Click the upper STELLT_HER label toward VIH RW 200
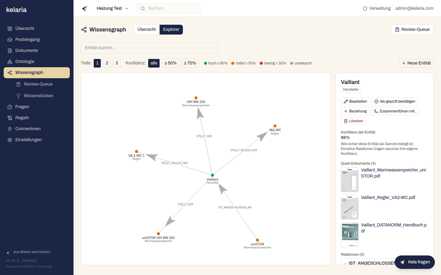441x275 pixels. tap(204, 136)
